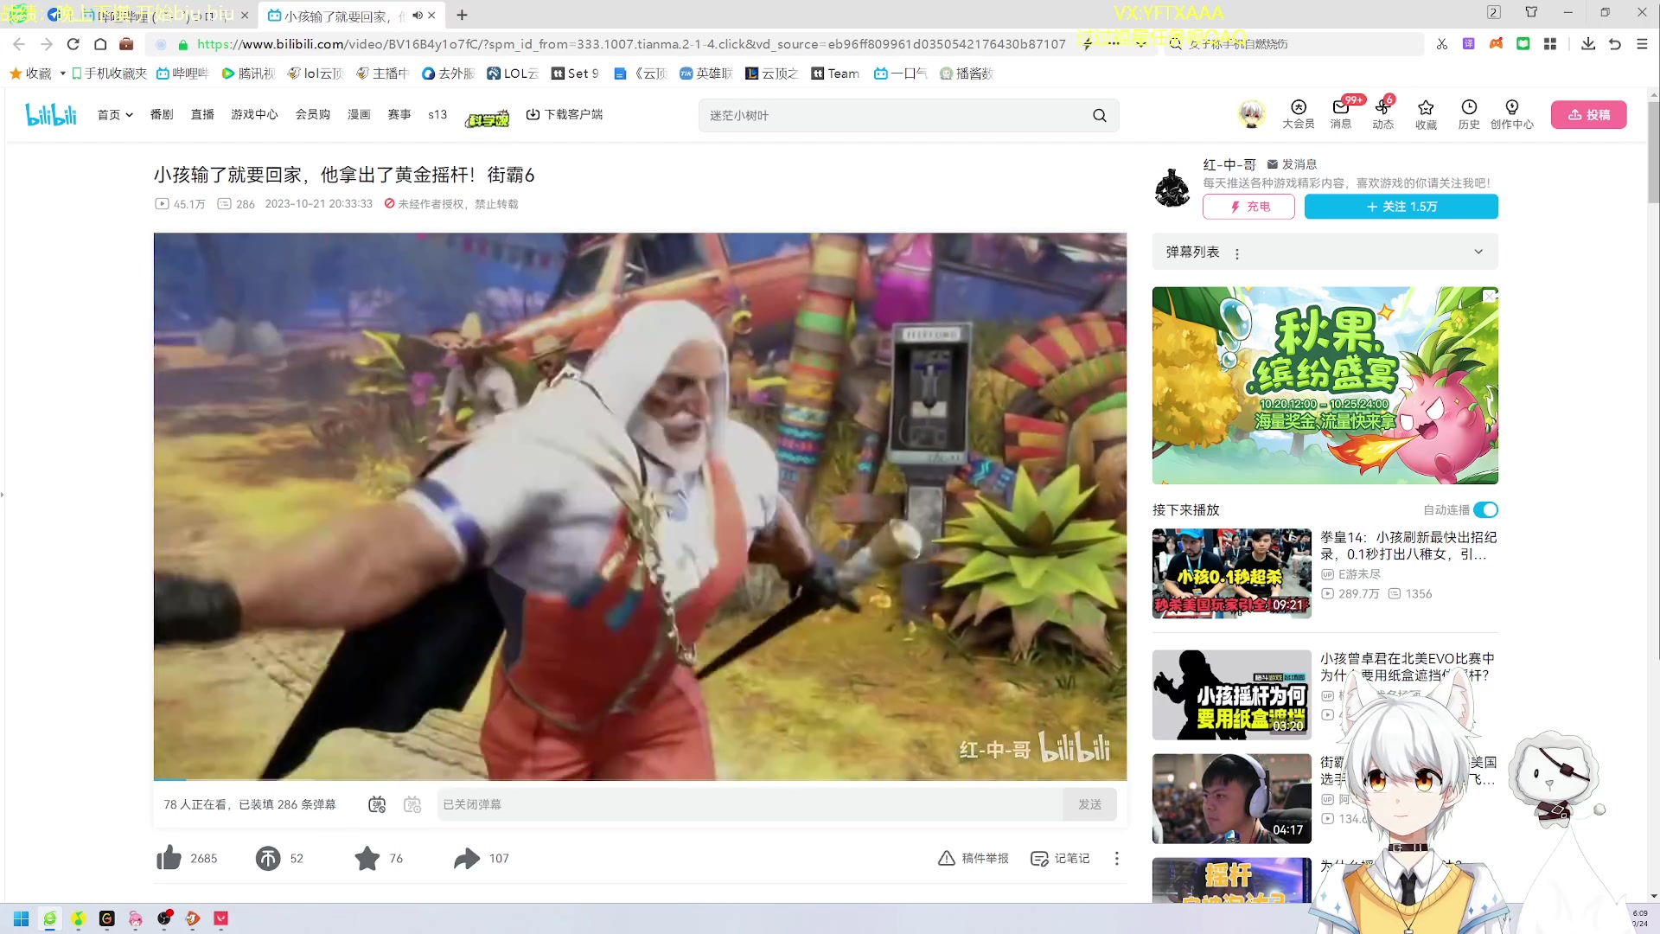
Task: Open the 漫画 section
Action: (x=359, y=114)
